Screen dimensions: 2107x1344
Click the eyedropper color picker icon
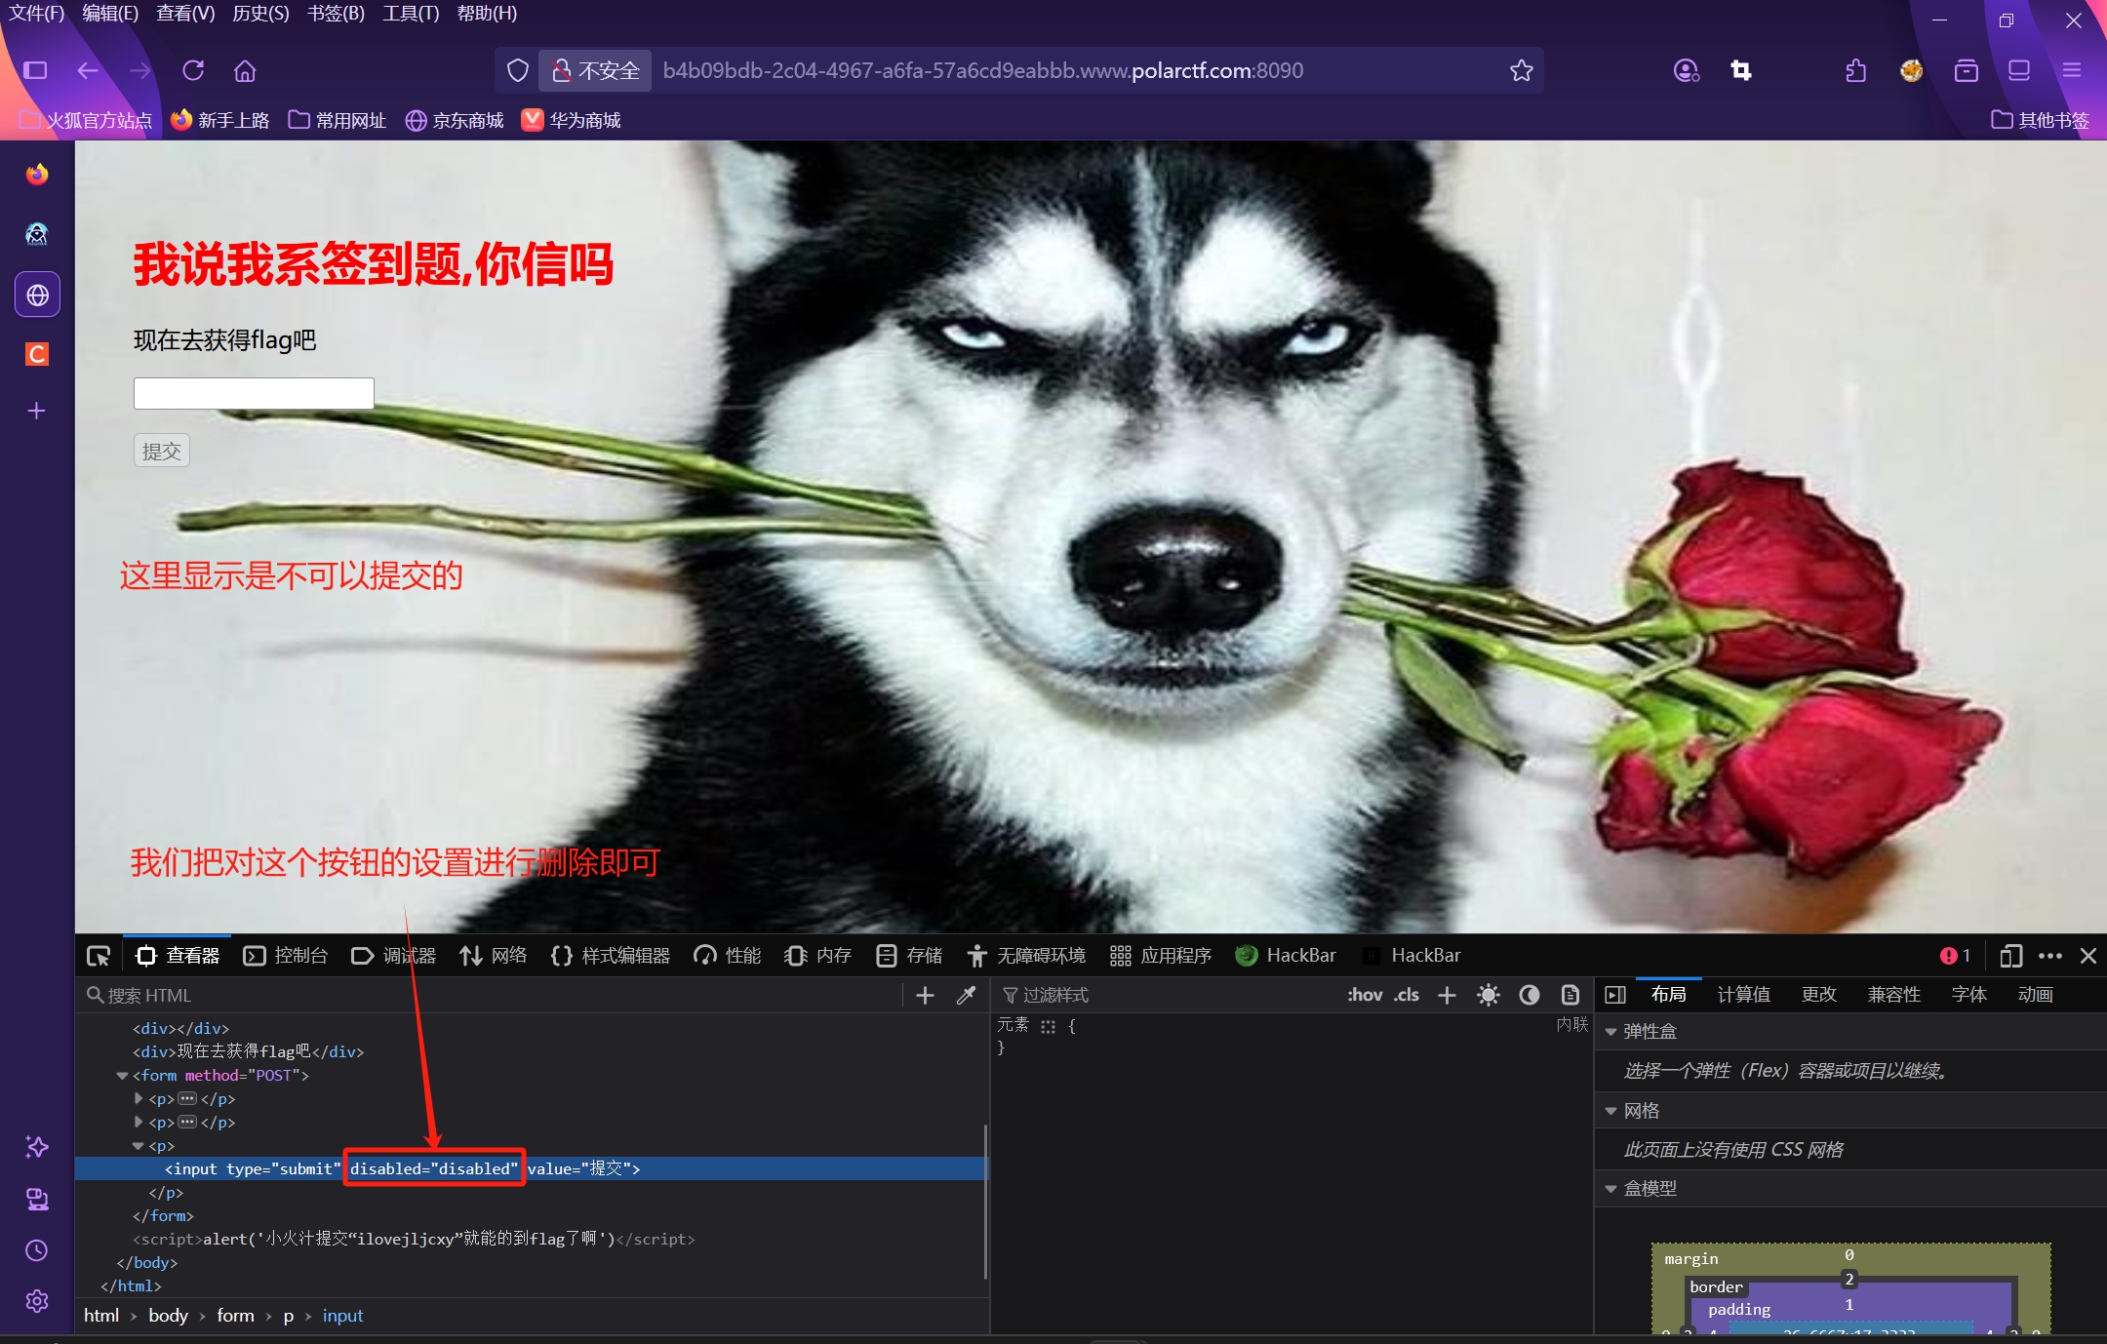(966, 995)
